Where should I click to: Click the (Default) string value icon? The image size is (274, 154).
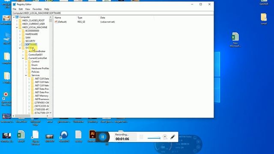point(56,22)
